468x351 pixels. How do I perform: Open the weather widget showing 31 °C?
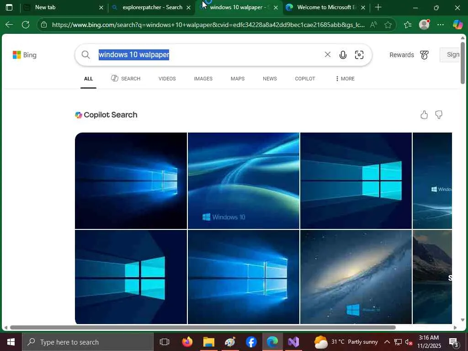point(346,342)
